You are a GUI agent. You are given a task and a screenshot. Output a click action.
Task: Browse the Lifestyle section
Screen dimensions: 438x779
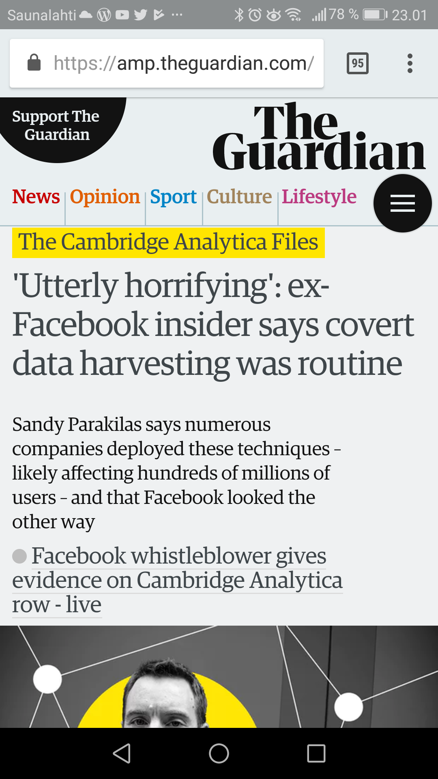[319, 197]
